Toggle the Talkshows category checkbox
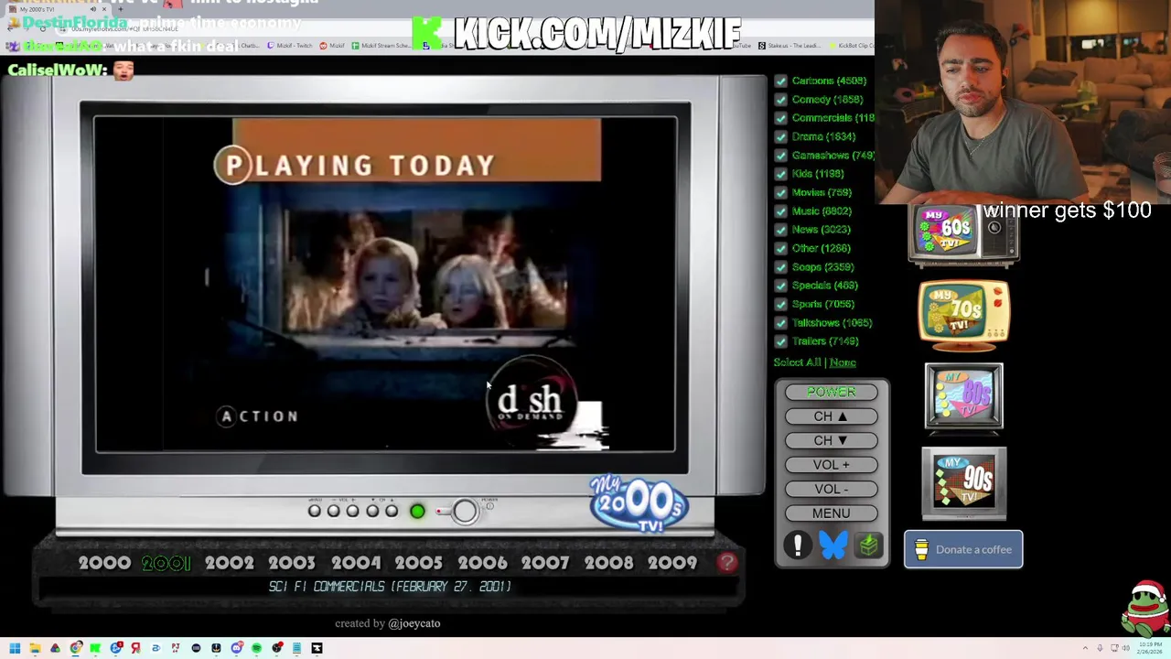The height and width of the screenshot is (659, 1171). [780, 322]
